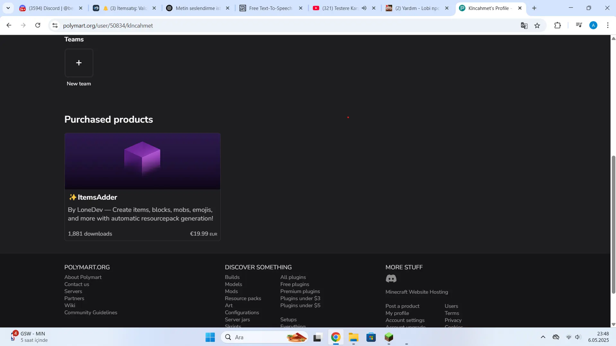Image resolution: width=616 pixels, height=346 pixels.
Task: Open a new browser tab
Action: (x=534, y=8)
